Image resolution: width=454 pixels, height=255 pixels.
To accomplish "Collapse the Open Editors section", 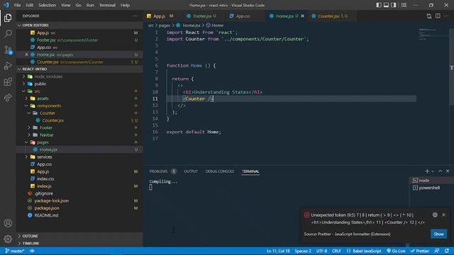I will (79, 25).
